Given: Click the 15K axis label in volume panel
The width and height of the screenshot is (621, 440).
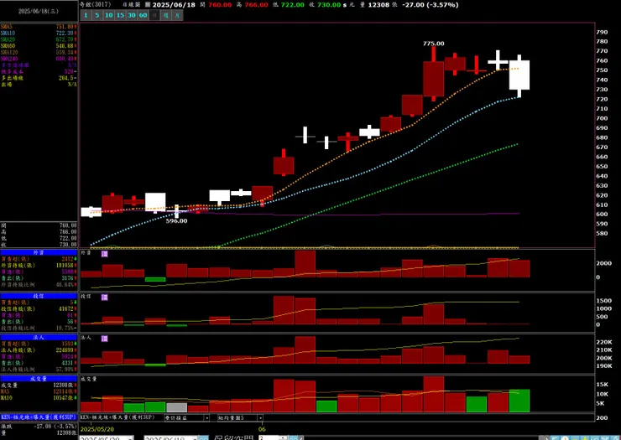Looking at the screenshot, I should (603, 384).
